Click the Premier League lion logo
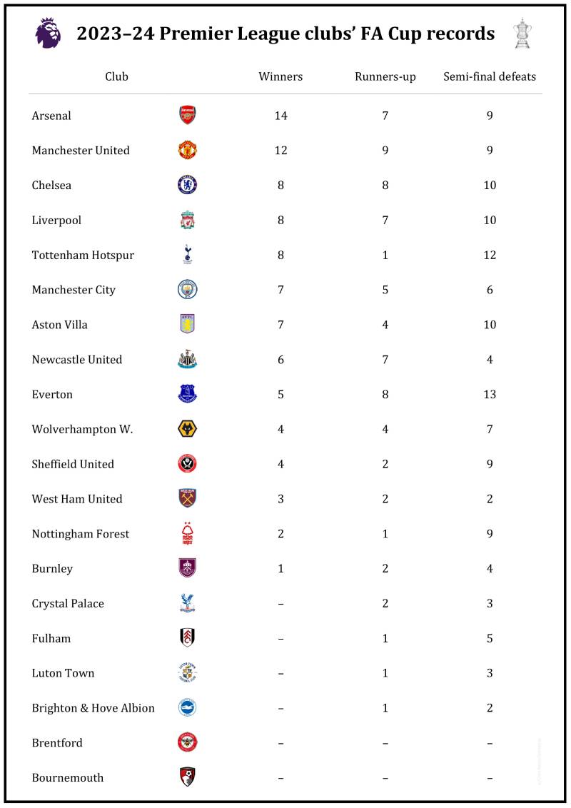The width and height of the screenshot is (571, 808). coord(48,34)
